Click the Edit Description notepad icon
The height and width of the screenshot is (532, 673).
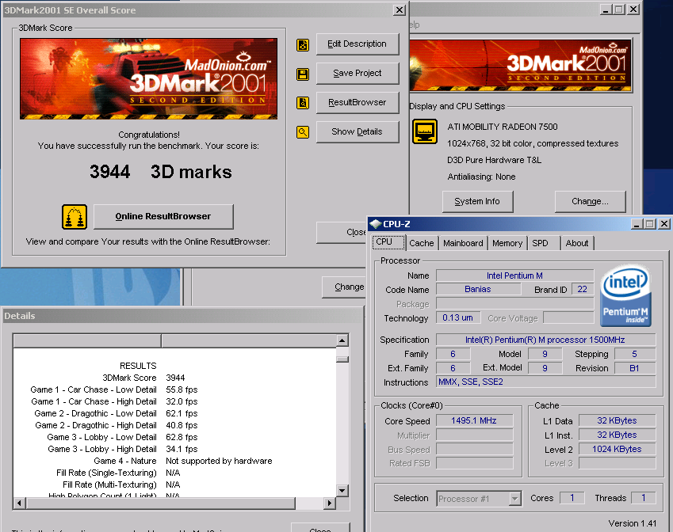(303, 44)
